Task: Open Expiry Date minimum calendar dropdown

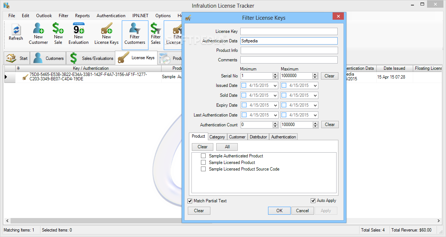Action: pyautogui.click(x=275, y=105)
